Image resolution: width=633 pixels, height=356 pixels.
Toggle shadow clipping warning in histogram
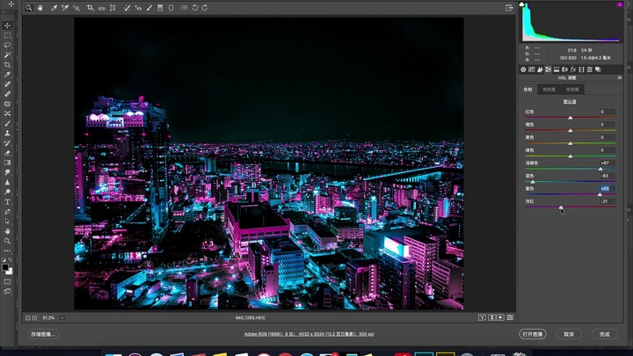click(521, 4)
